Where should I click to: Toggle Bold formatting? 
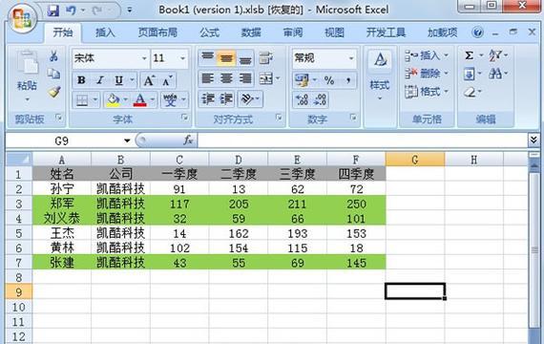click(81, 80)
